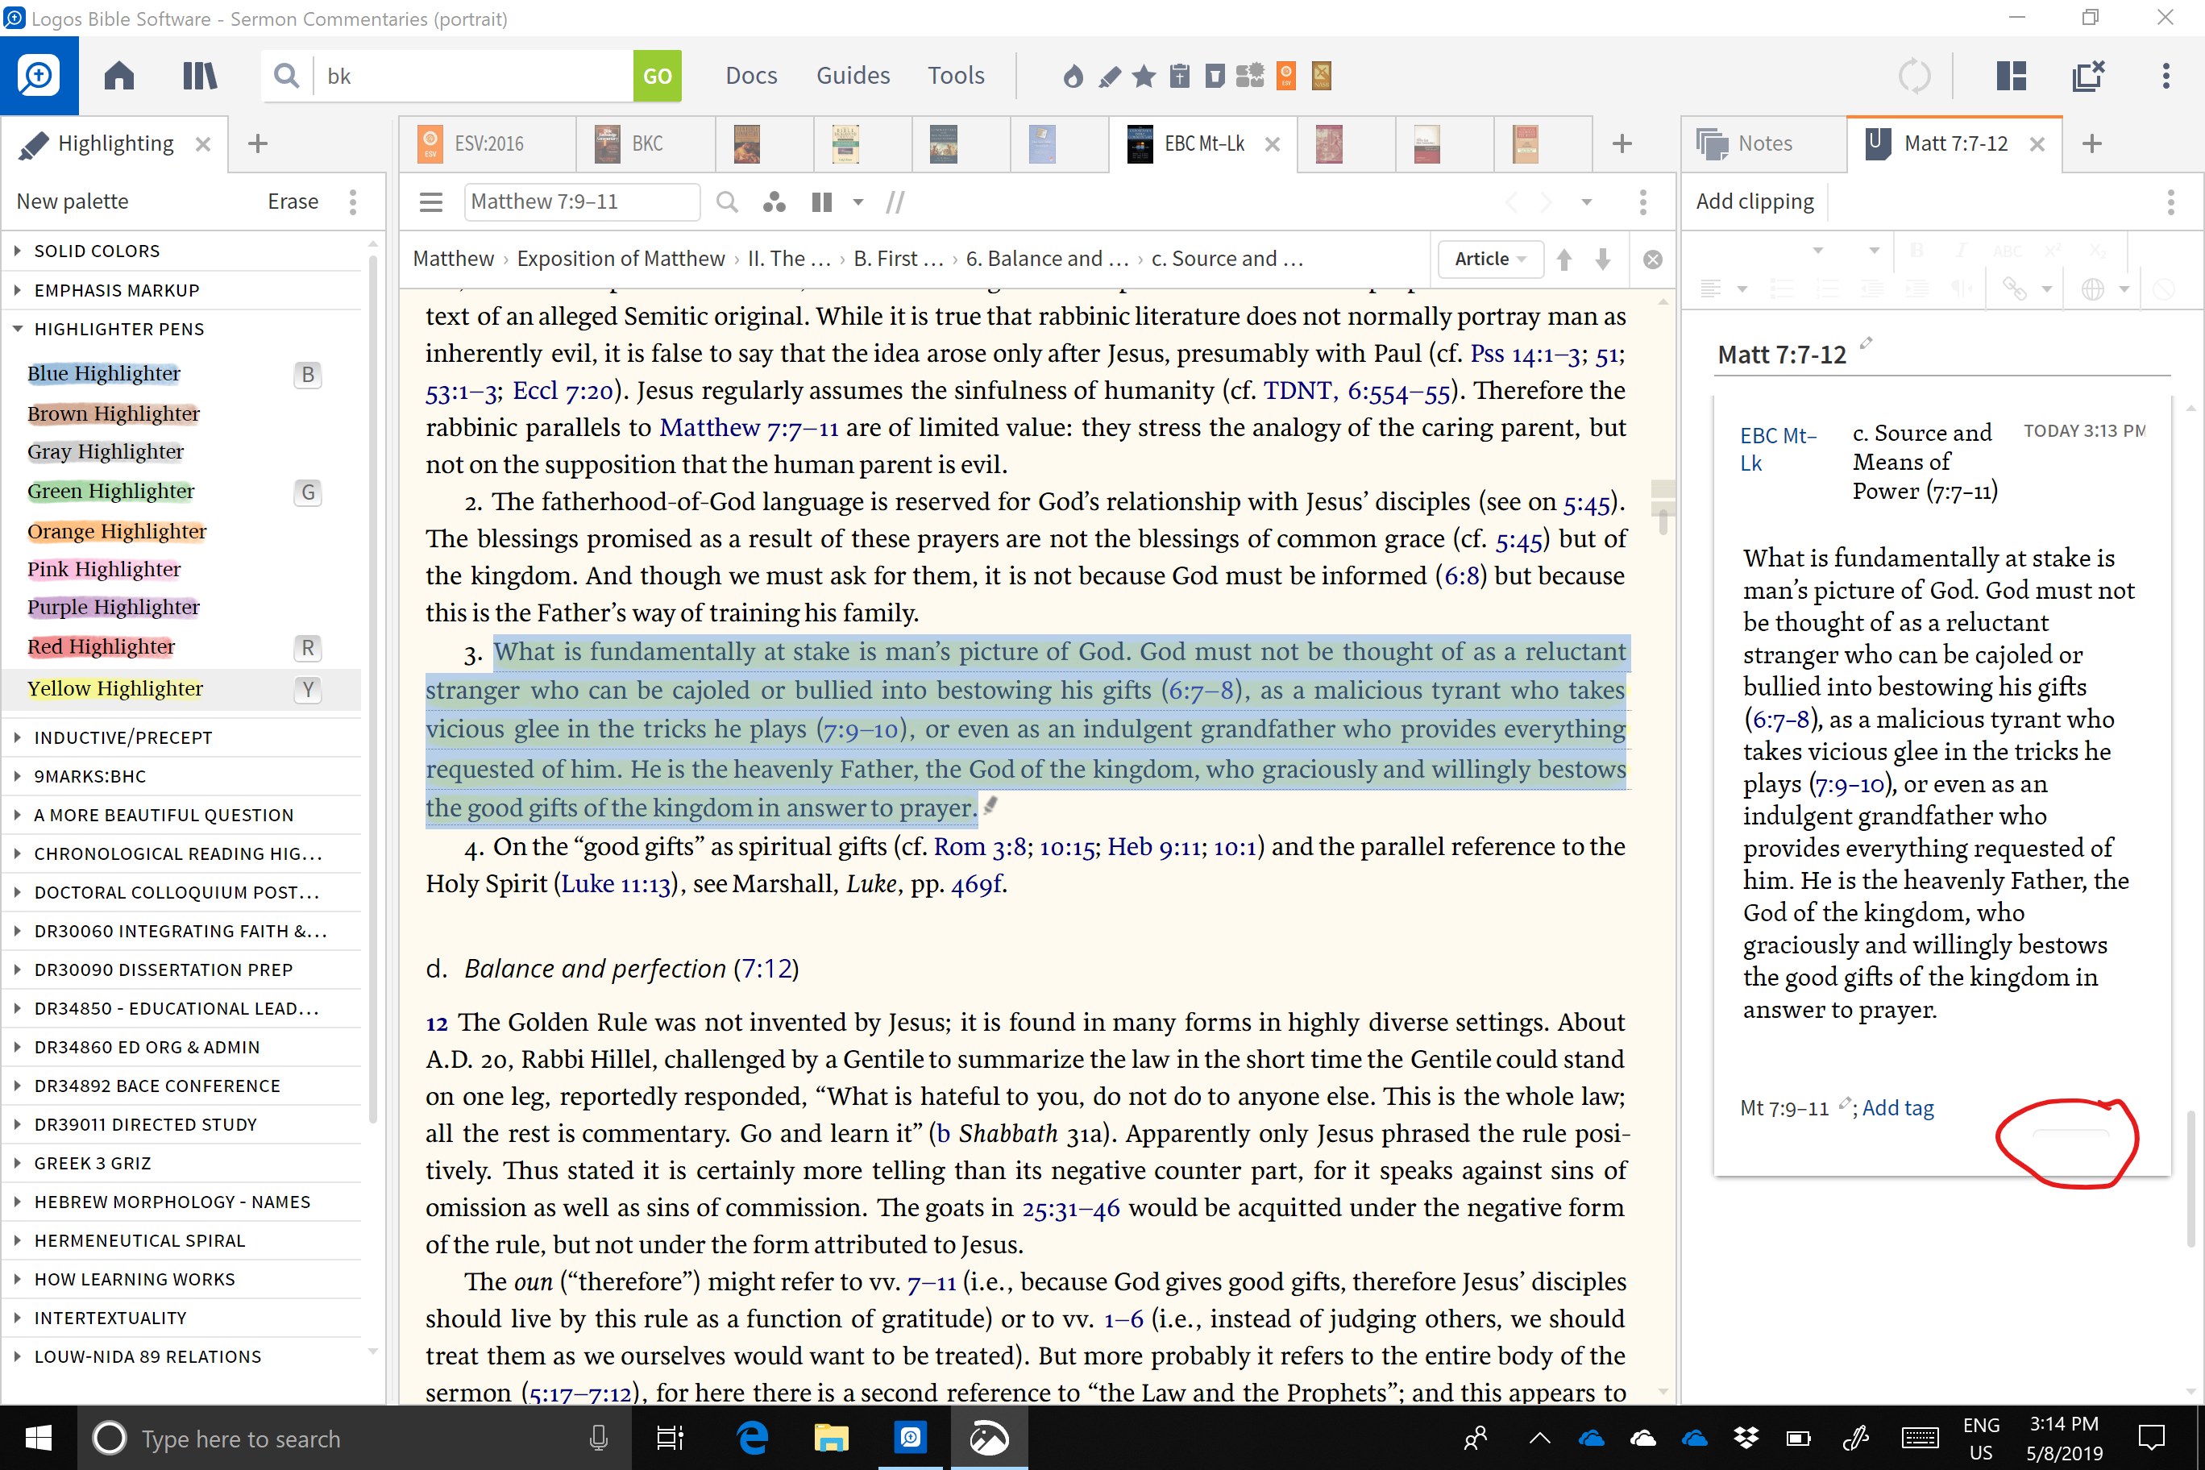Click the green GO button
The height and width of the screenshot is (1470, 2205).
656,75
